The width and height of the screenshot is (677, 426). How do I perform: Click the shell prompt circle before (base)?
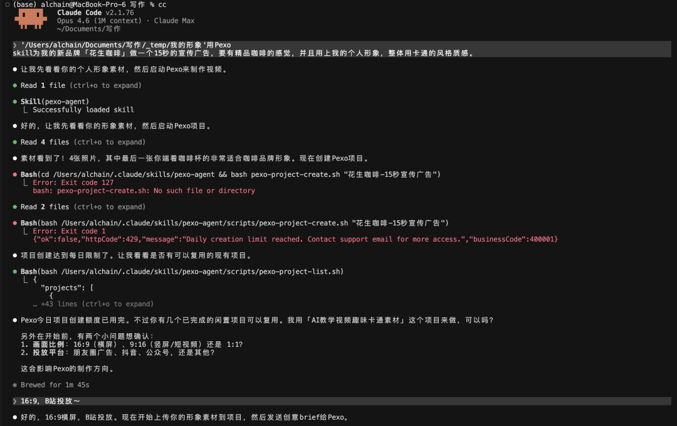tap(8, 5)
